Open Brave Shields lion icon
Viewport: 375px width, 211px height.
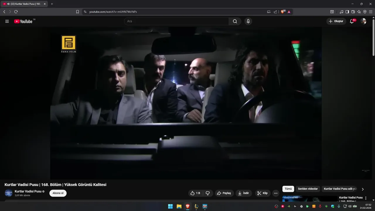click(283, 12)
